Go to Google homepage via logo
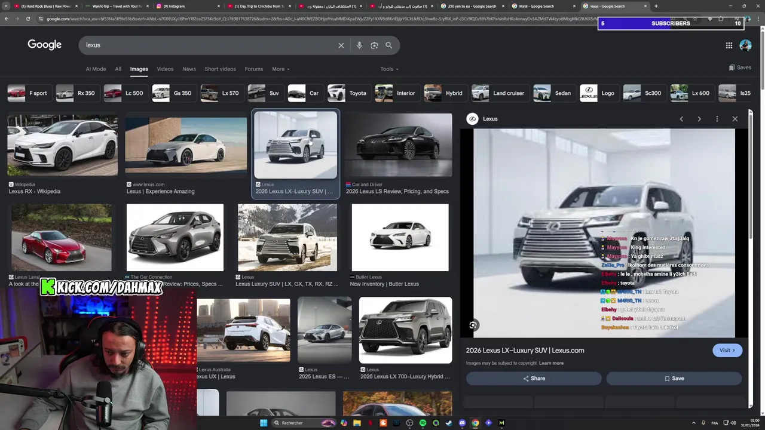The height and width of the screenshot is (430, 765). tap(45, 45)
